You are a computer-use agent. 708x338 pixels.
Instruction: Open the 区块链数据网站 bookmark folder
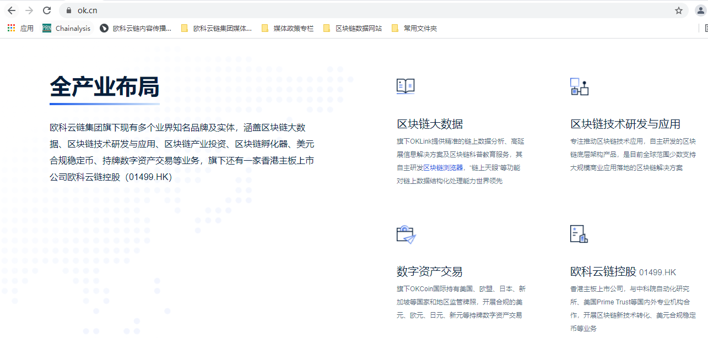(x=352, y=28)
